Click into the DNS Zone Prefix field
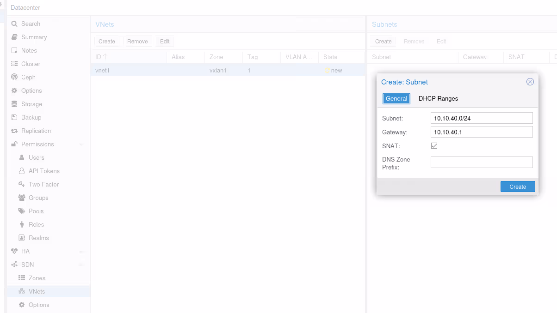 481,162
